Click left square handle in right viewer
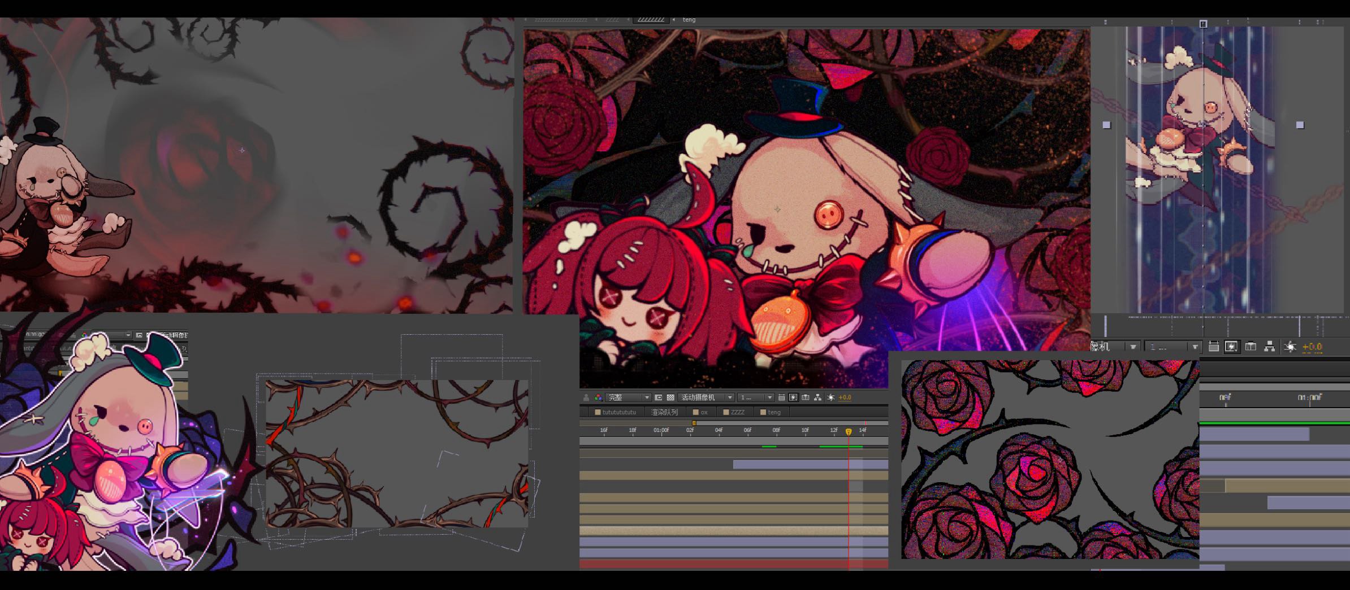The image size is (1350, 590). point(1106,125)
